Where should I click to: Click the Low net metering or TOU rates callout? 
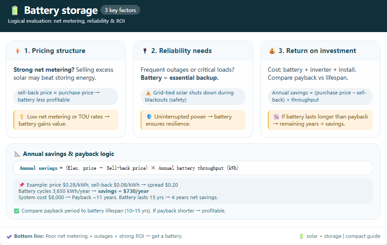click(66, 120)
